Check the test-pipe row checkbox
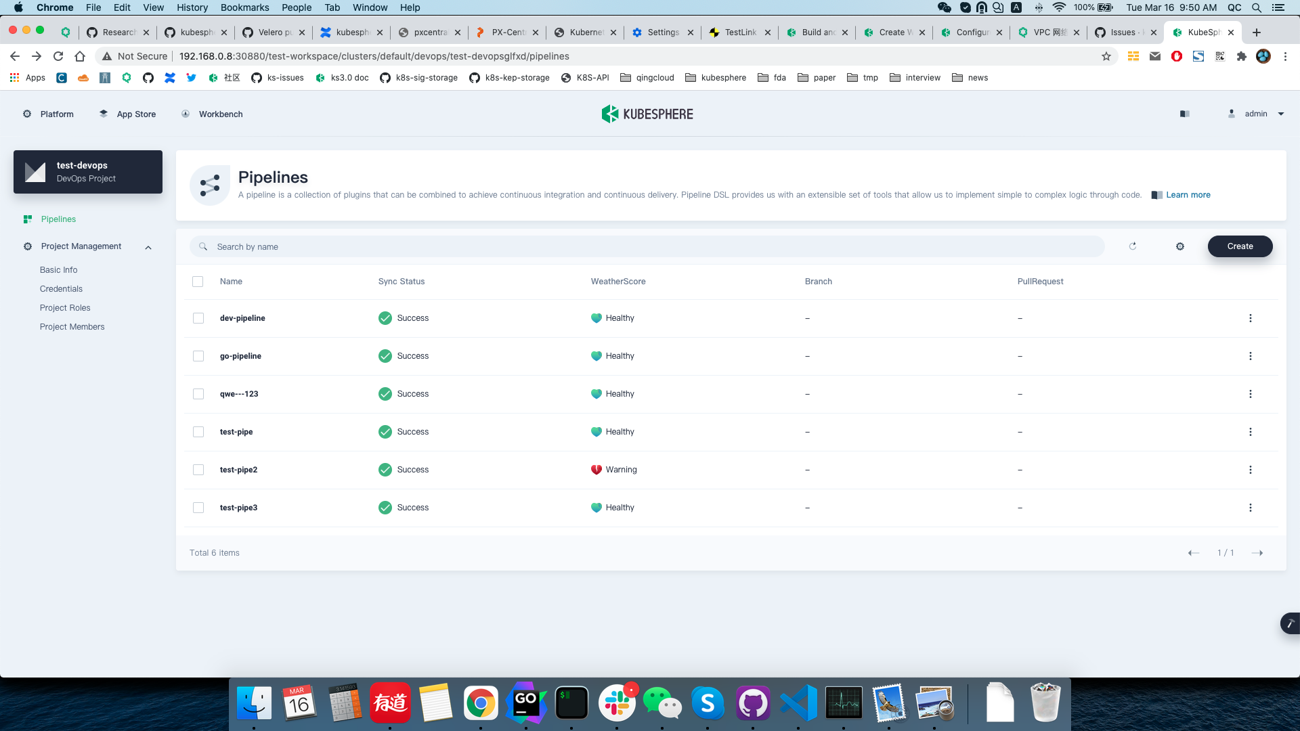Screen dimensions: 1300x731 pyautogui.click(x=198, y=432)
